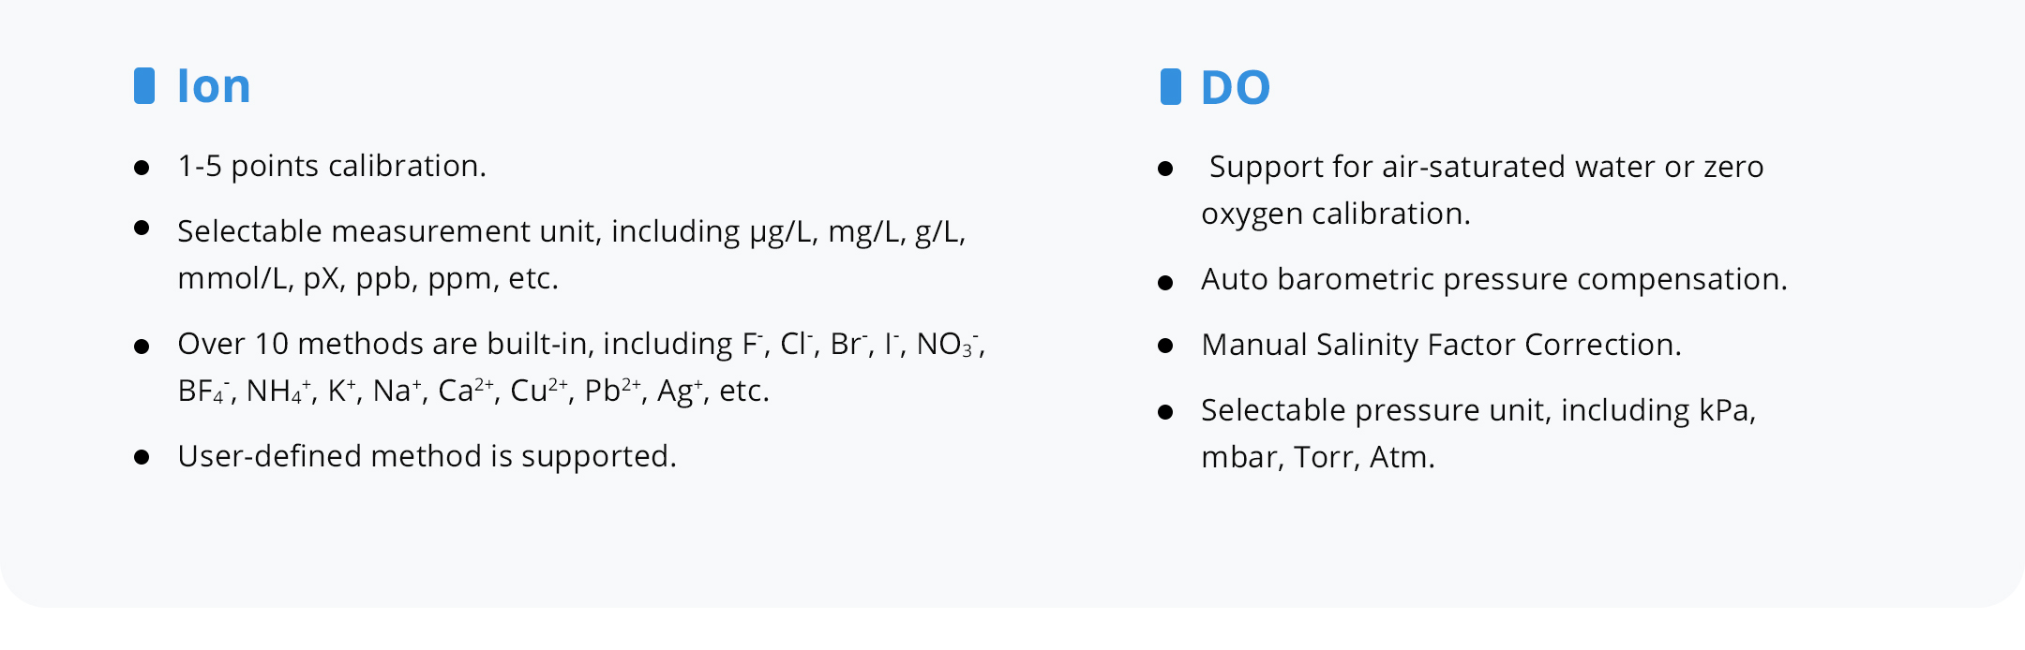Click the "Manual Salinity Factor Correction." text
The height and width of the screenshot is (650, 2025).
point(1441,345)
